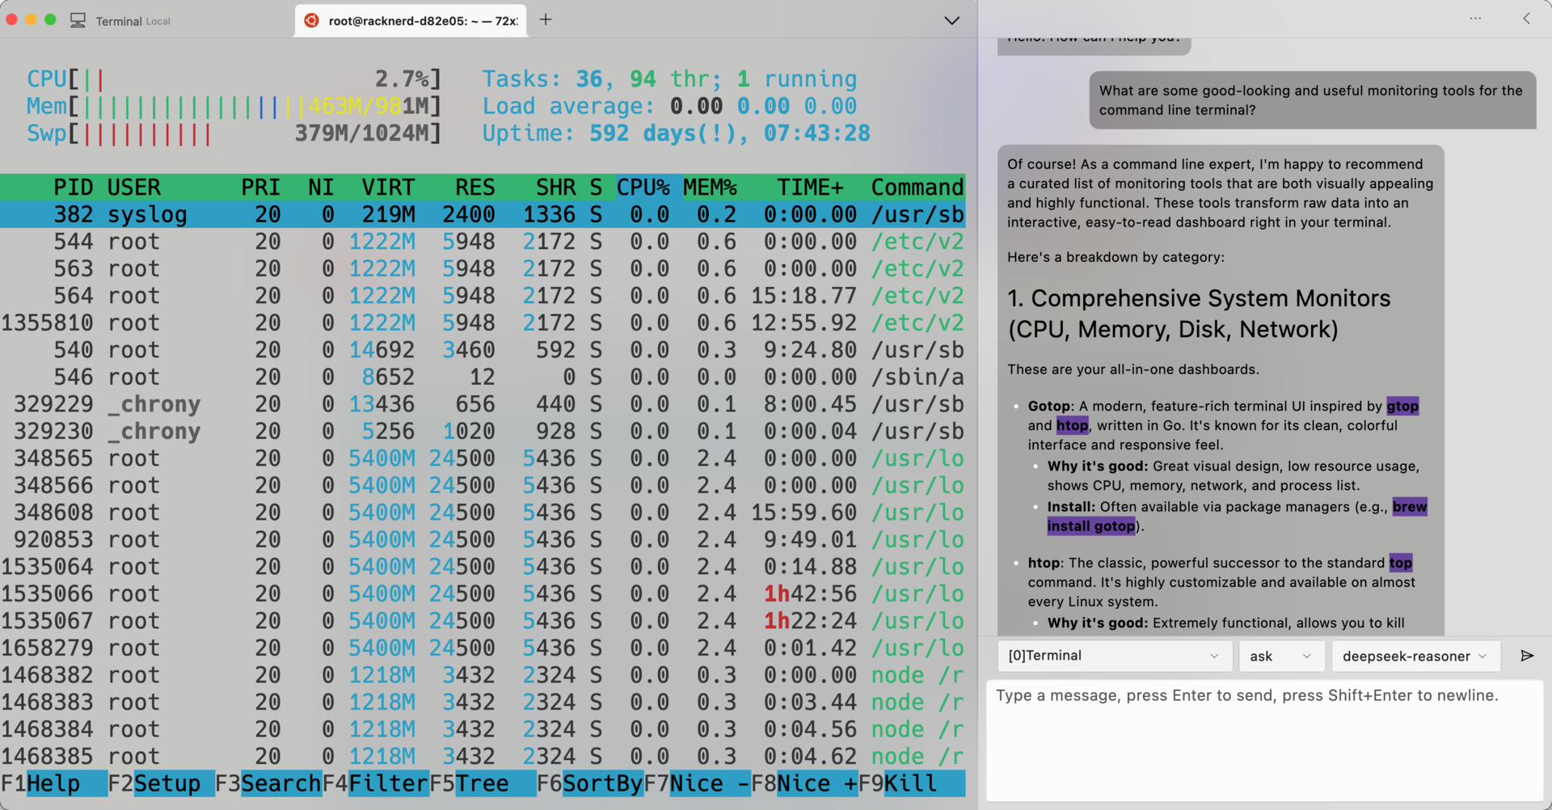Image resolution: width=1552 pixels, height=810 pixels.
Task: Click the F9 Kill button in htop
Action: click(x=911, y=783)
